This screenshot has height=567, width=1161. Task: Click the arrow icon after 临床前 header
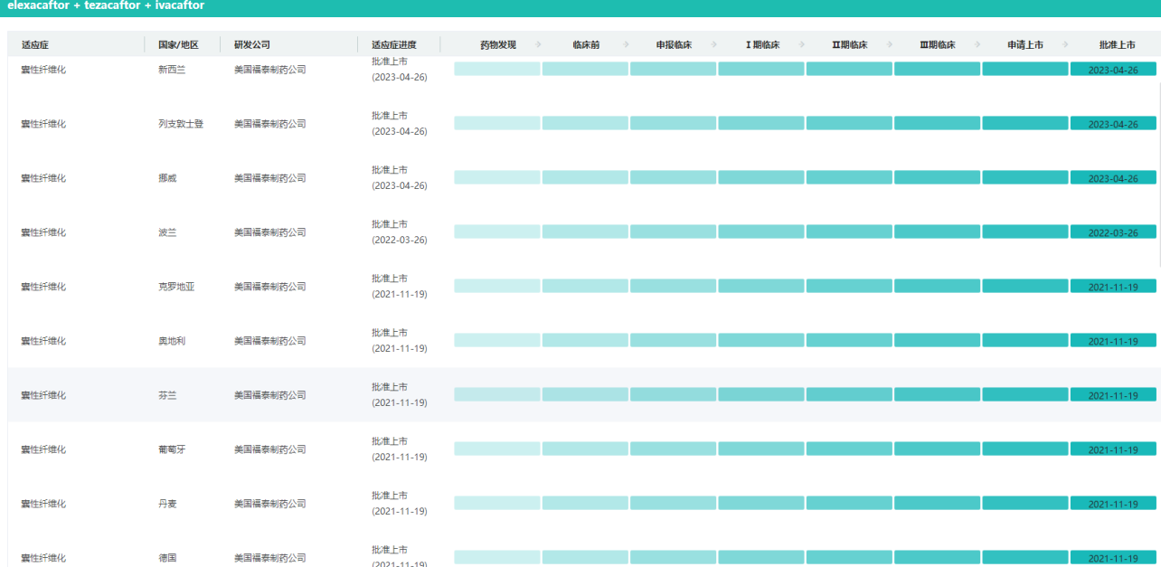coord(627,45)
